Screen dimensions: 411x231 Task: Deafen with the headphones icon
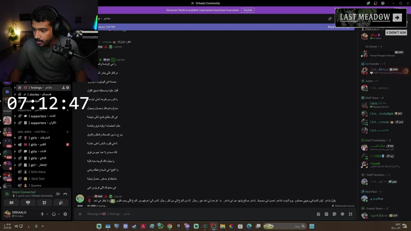click(x=54, y=214)
